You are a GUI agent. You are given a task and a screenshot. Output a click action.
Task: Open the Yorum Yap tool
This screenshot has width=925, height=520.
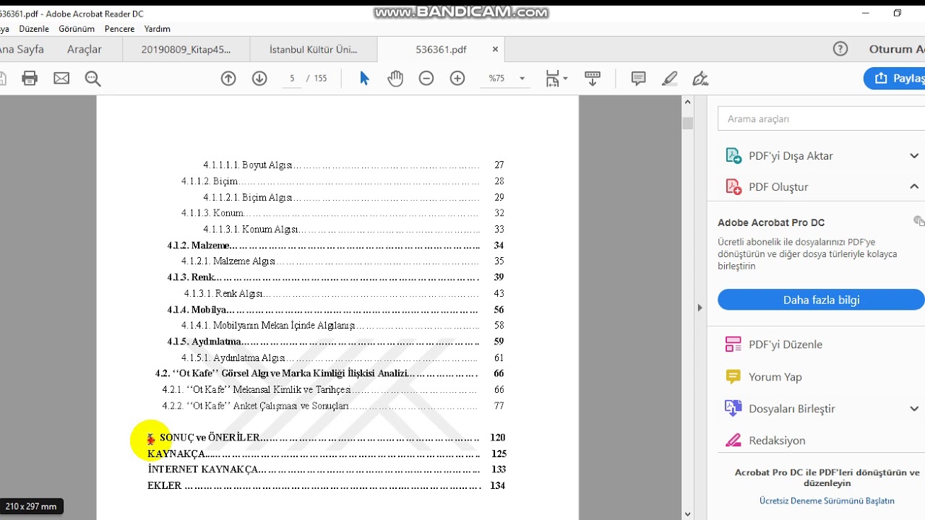click(763, 376)
